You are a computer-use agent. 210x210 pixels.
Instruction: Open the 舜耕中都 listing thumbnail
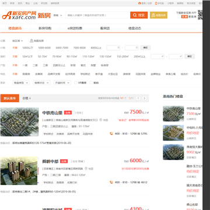click(19, 170)
